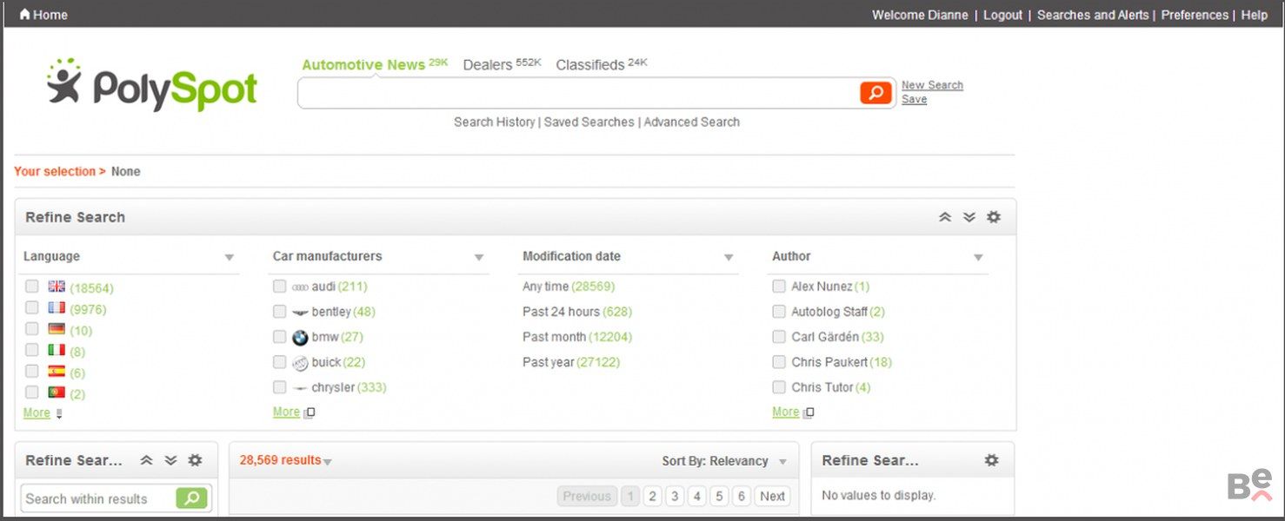
Task: Click the Home icon in top bar
Action: pyautogui.click(x=24, y=15)
